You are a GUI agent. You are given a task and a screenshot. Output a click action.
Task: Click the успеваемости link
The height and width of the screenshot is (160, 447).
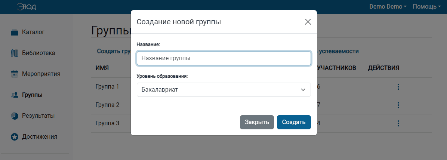click(338, 51)
